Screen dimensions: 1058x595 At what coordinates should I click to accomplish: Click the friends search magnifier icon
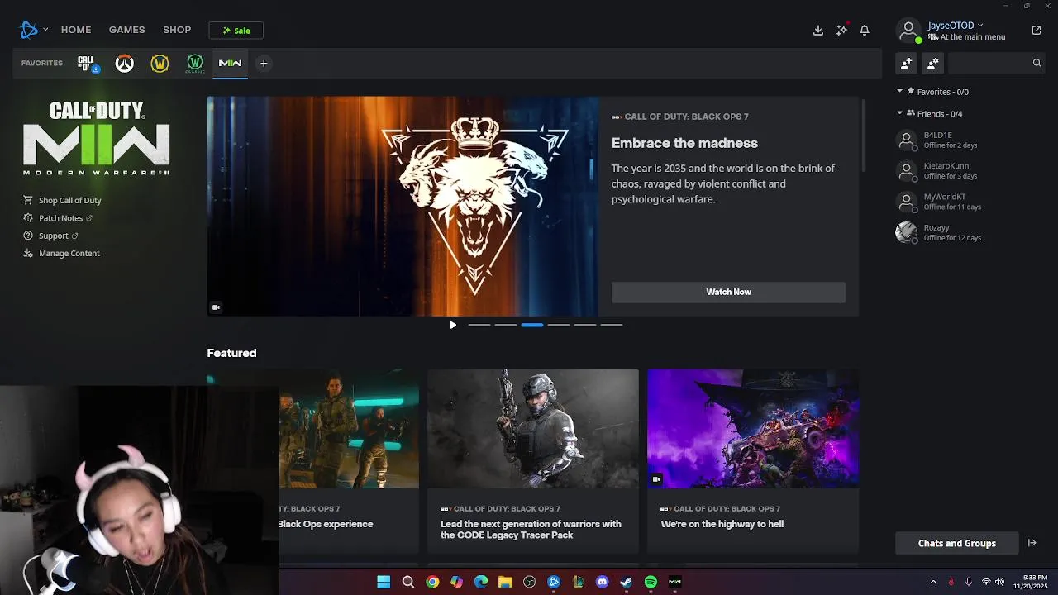pyautogui.click(x=1037, y=63)
